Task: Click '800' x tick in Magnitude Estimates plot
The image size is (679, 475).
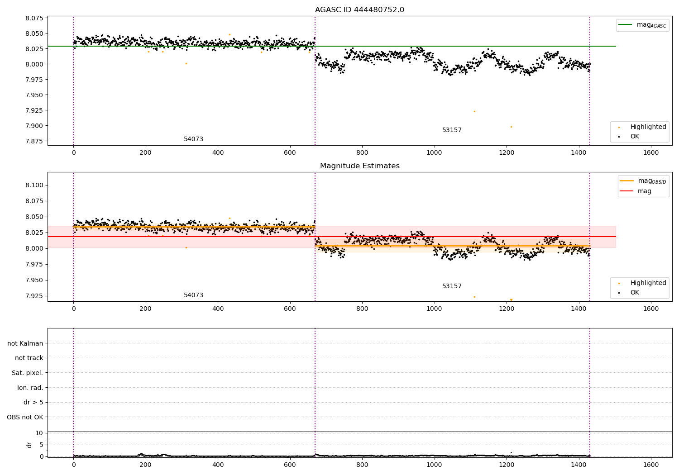Action: click(x=362, y=309)
